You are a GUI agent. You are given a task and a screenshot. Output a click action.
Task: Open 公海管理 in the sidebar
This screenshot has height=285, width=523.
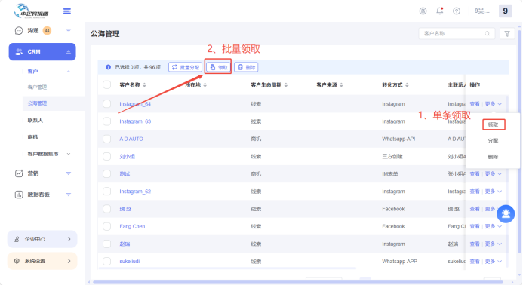pyautogui.click(x=37, y=103)
